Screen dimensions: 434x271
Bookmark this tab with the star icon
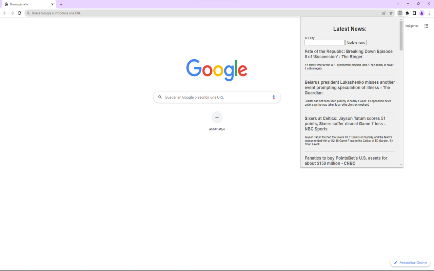(391, 13)
